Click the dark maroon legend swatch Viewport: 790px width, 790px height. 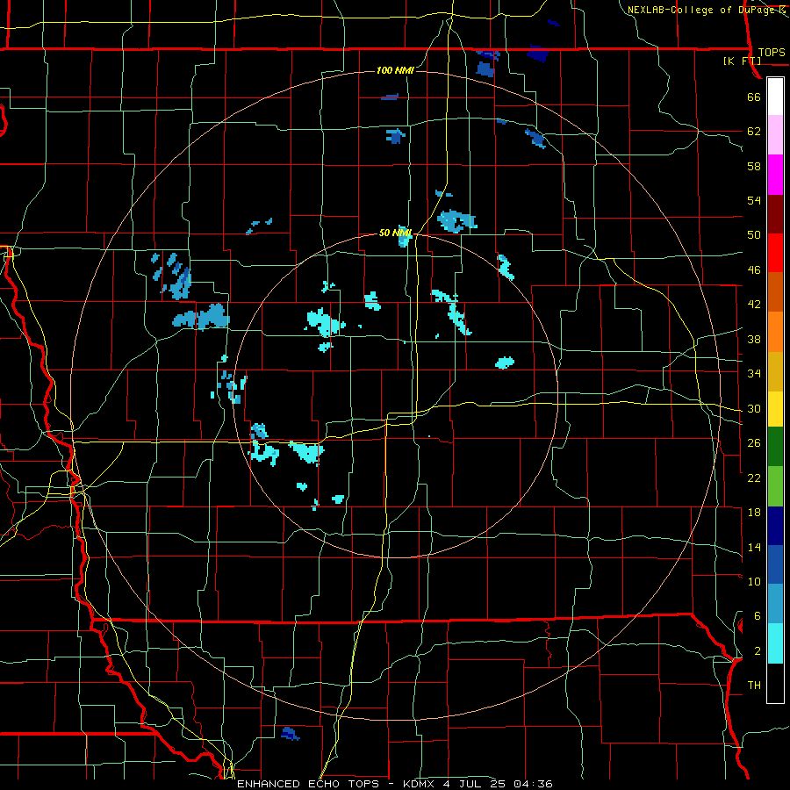click(x=775, y=213)
